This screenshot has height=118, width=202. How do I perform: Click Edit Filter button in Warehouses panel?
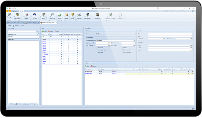pyautogui.click(x=36, y=104)
